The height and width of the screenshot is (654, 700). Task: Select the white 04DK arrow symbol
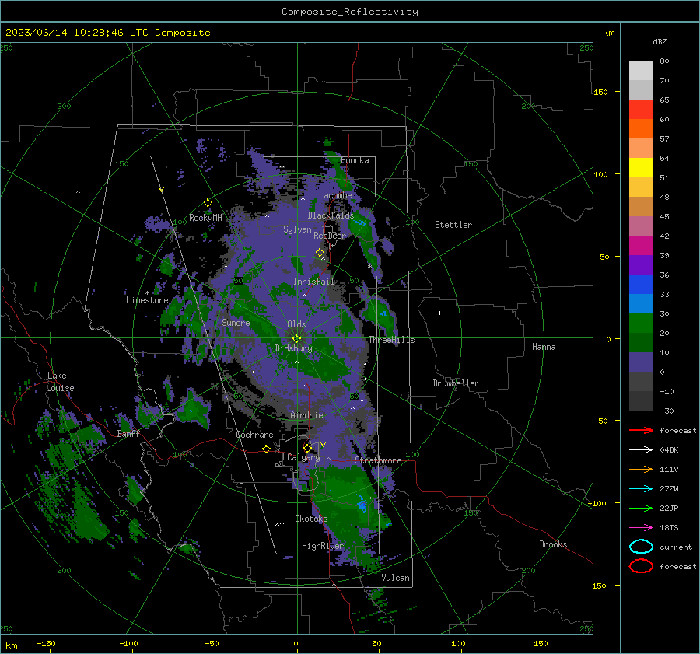(x=641, y=449)
